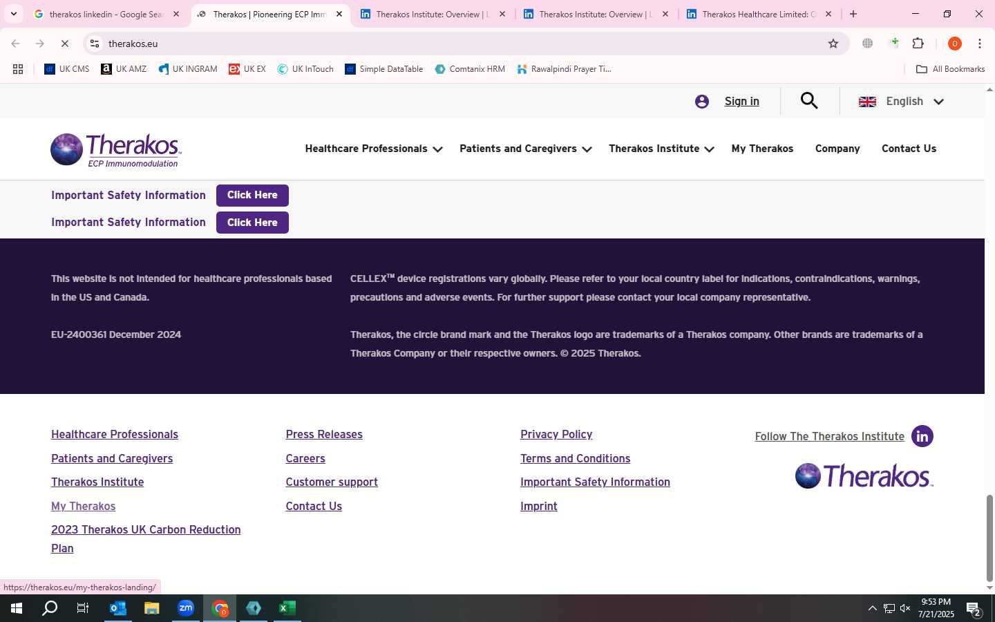The height and width of the screenshot is (622, 995).
Task: Close the Therakos Pioneering ECP tab
Action: 339,14
